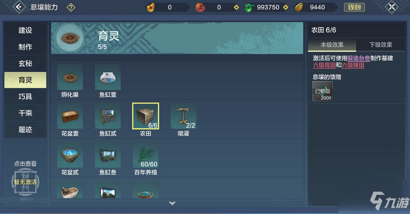Choose the 鱼缸贰 tank icon
The image size is (410, 214).
[x=108, y=116]
